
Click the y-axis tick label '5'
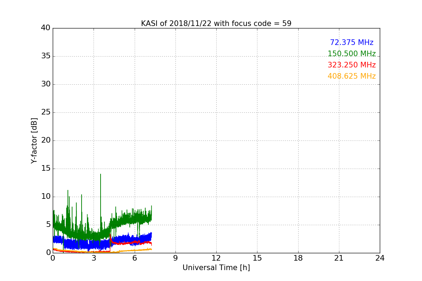pos(48,225)
